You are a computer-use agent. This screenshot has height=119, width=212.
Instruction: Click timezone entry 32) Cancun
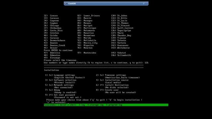[x=51, y=16]
